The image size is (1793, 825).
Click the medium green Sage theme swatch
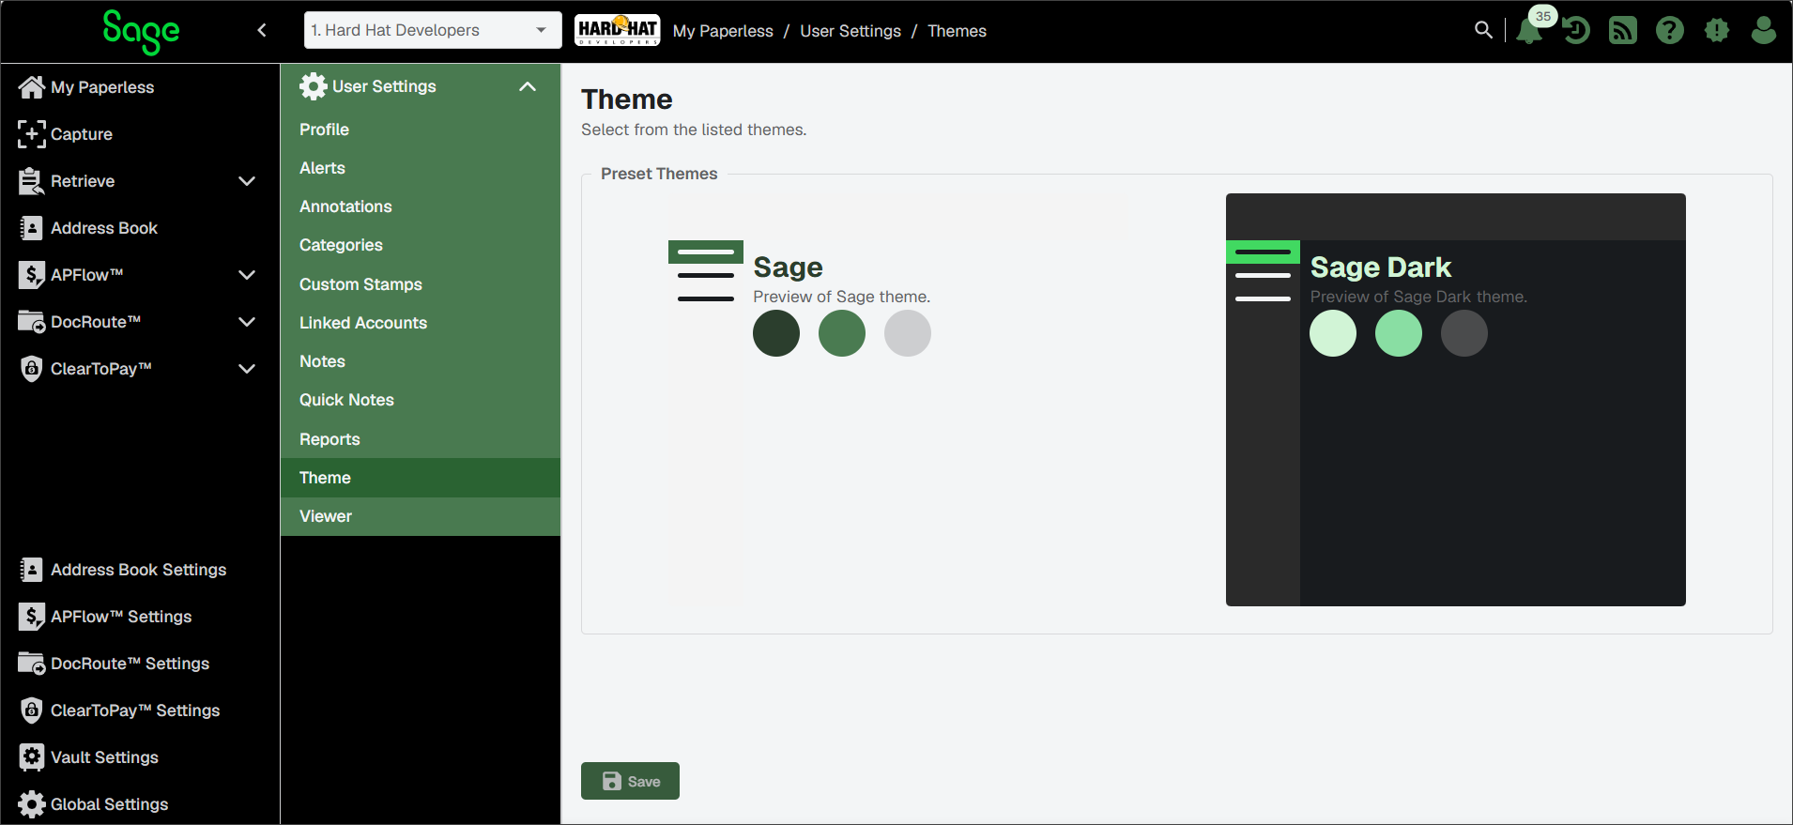(x=842, y=333)
